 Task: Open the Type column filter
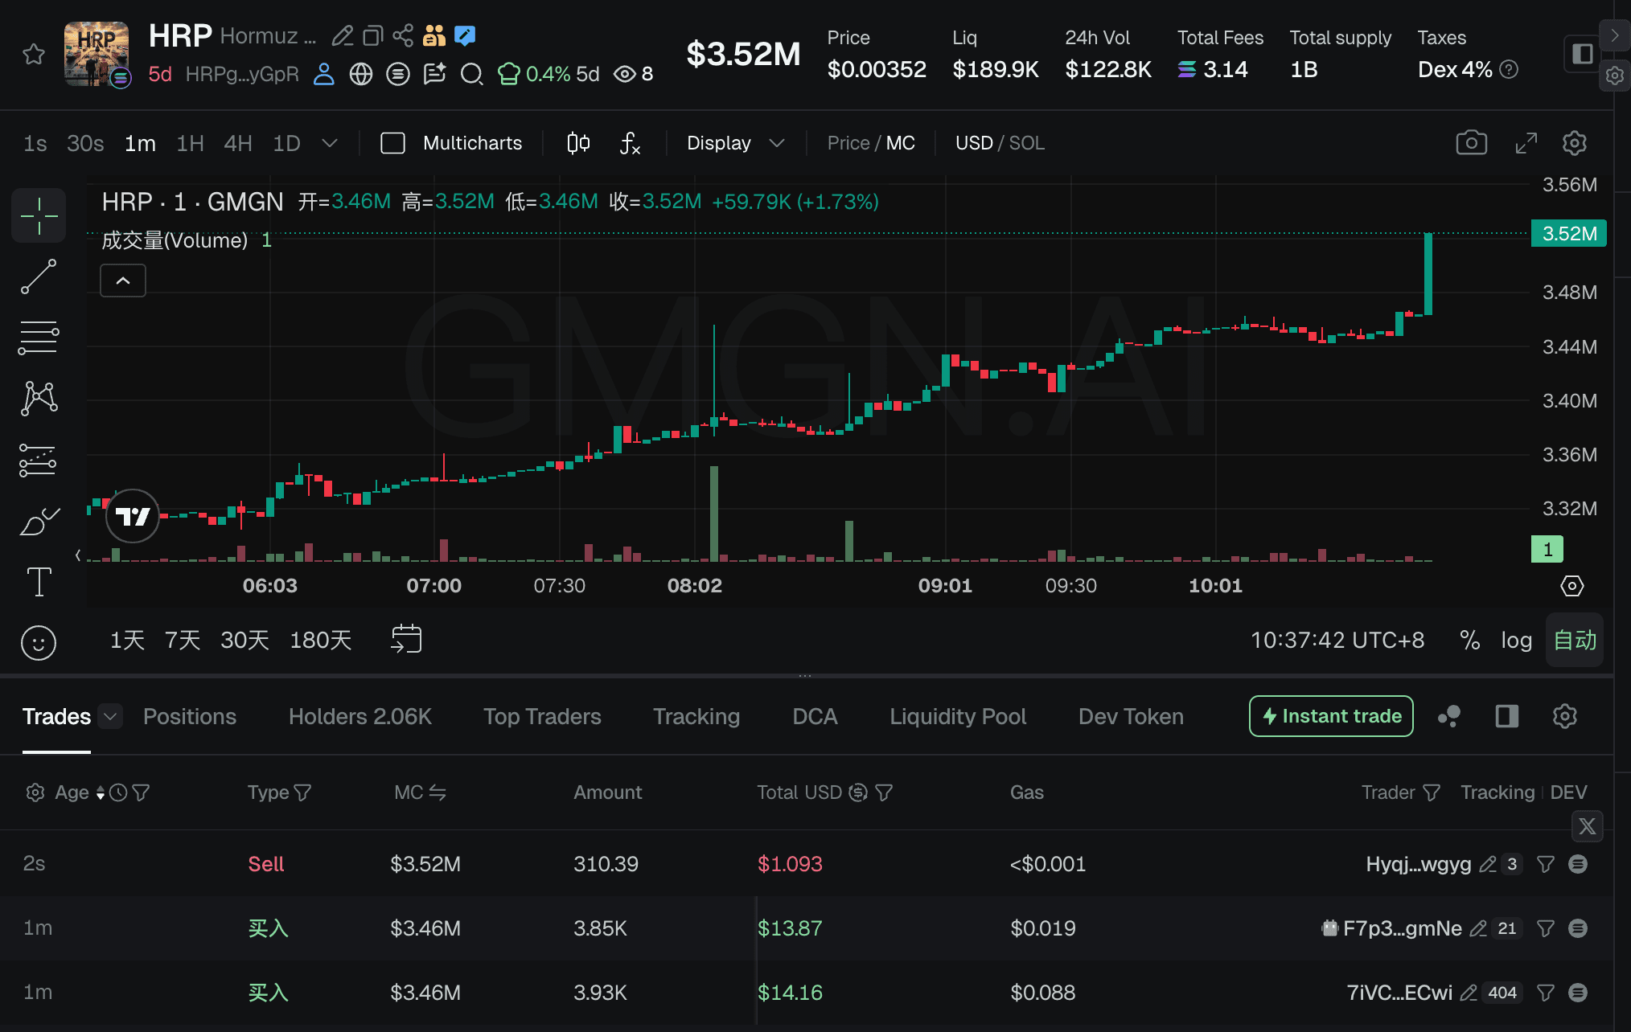[x=302, y=792]
